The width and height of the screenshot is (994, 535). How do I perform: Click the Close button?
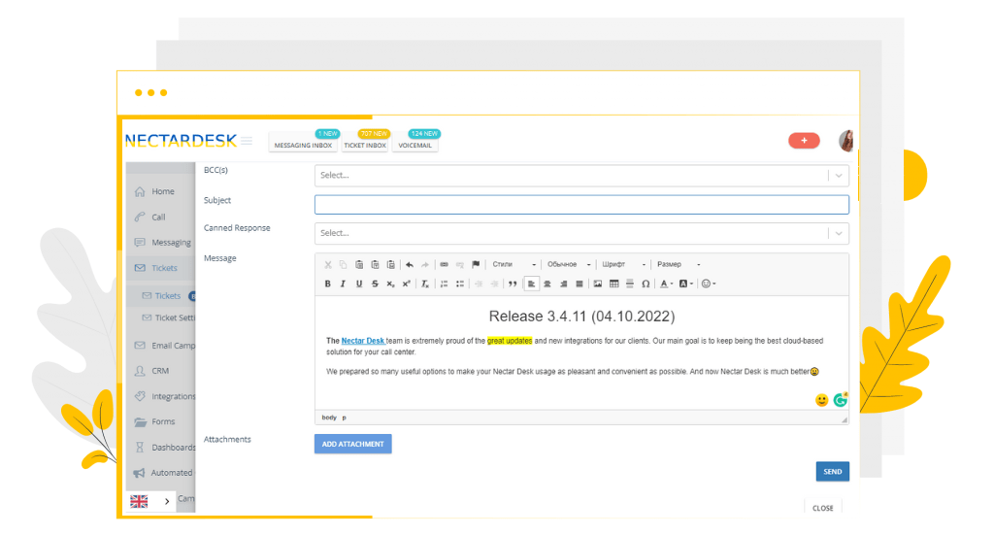823,509
